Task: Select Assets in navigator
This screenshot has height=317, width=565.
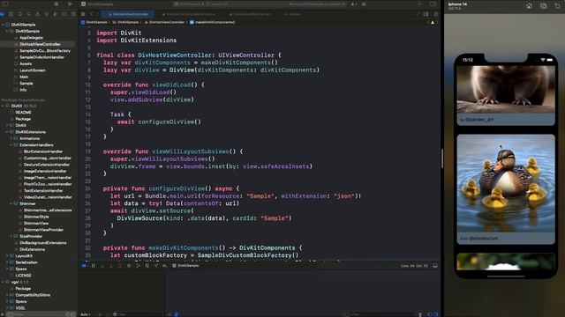Action: [x=26, y=63]
